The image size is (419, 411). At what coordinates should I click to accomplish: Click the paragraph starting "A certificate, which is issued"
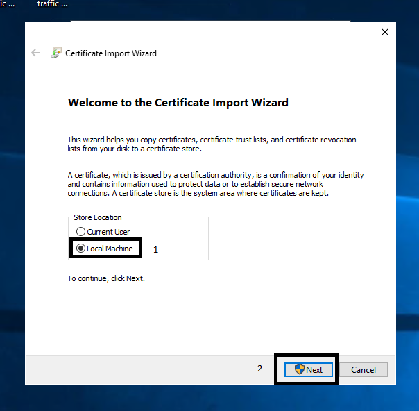point(215,184)
